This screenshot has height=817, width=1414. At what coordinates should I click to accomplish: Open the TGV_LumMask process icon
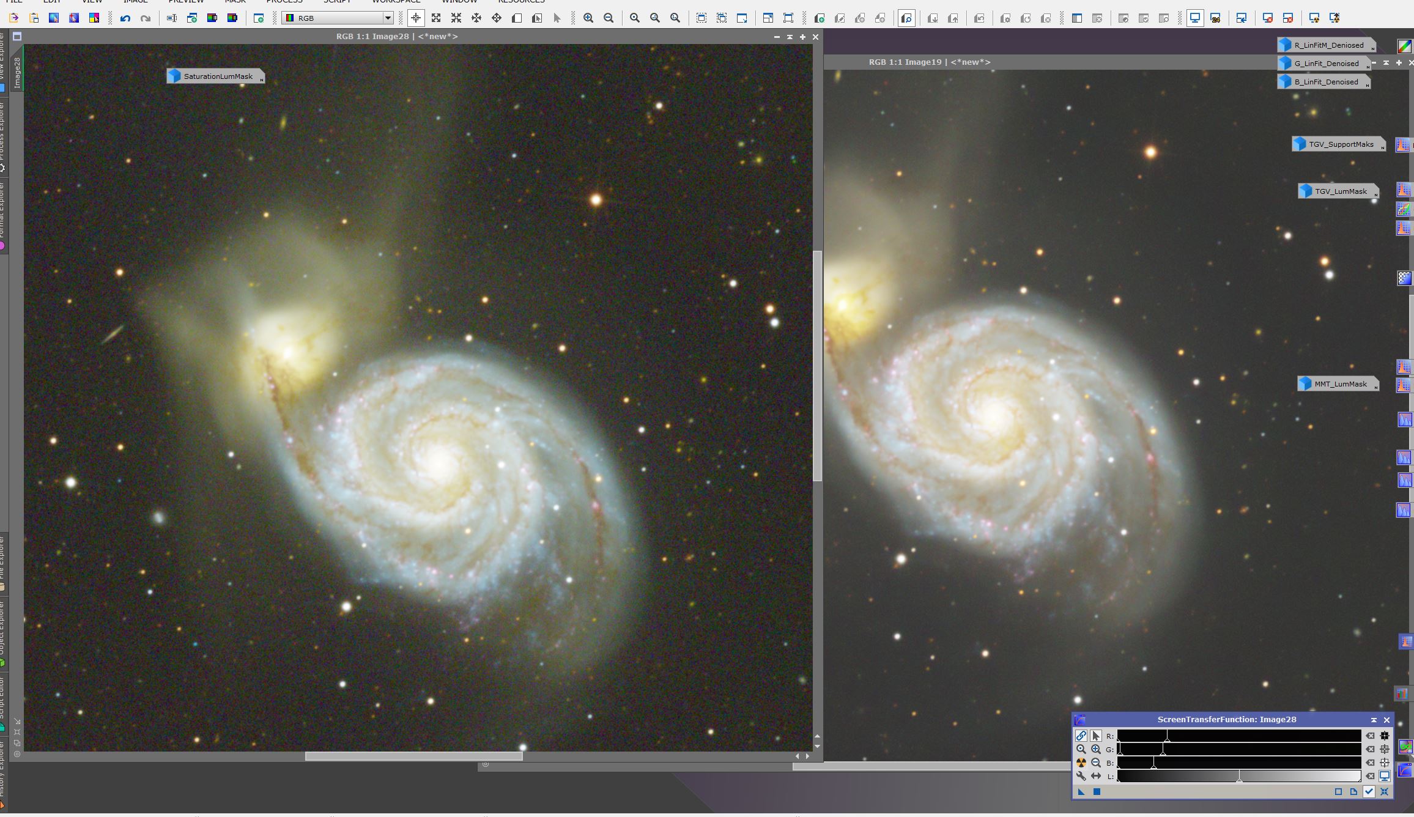point(1338,191)
